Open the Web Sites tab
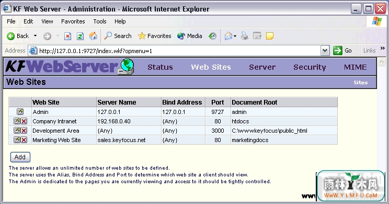This screenshot has height=204, width=389. point(211,67)
